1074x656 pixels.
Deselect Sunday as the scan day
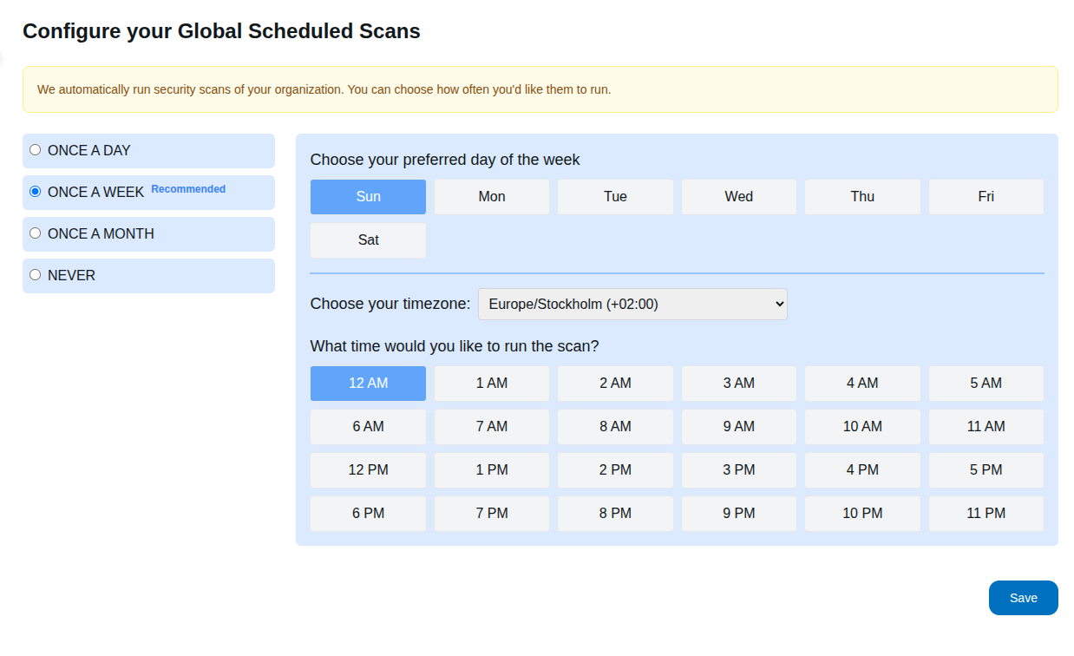pos(368,196)
